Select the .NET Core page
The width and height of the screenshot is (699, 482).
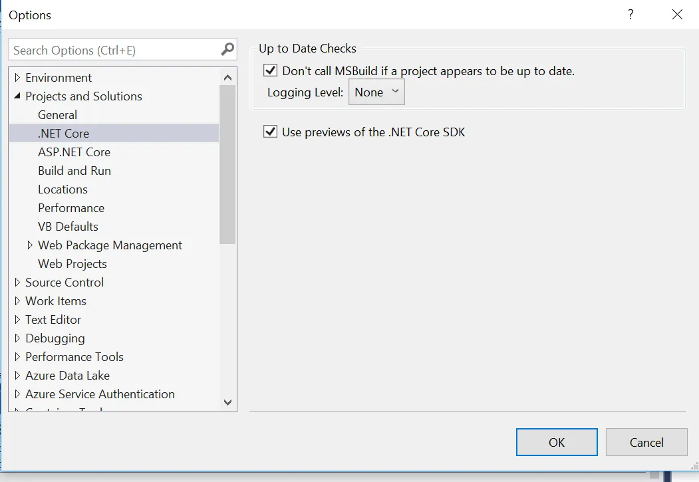click(x=64, y=133)
